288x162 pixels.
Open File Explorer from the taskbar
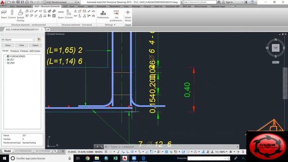click(97, 158)
